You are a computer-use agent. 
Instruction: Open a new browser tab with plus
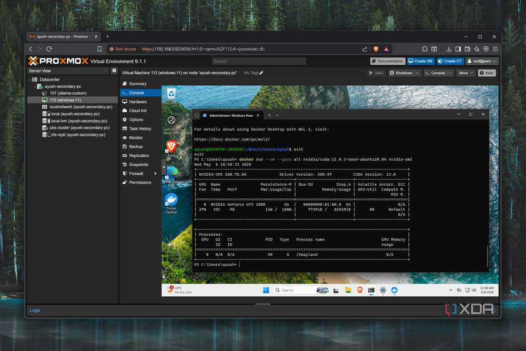pyautogui.click(x=107, y=37)
